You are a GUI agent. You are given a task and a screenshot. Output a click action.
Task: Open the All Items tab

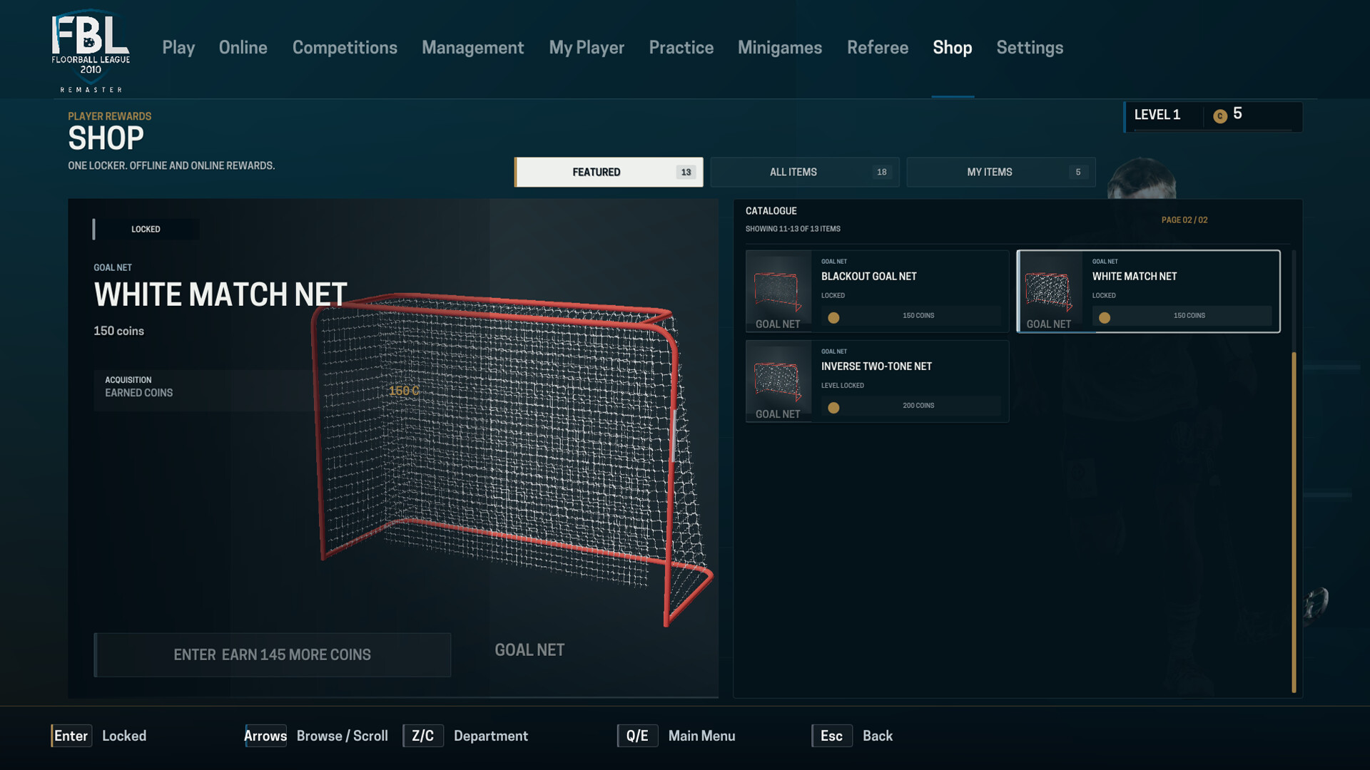pos(805,172)
